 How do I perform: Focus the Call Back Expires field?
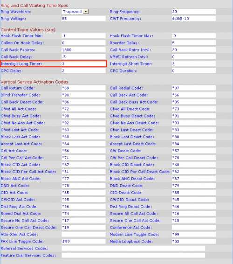point(83,50)
